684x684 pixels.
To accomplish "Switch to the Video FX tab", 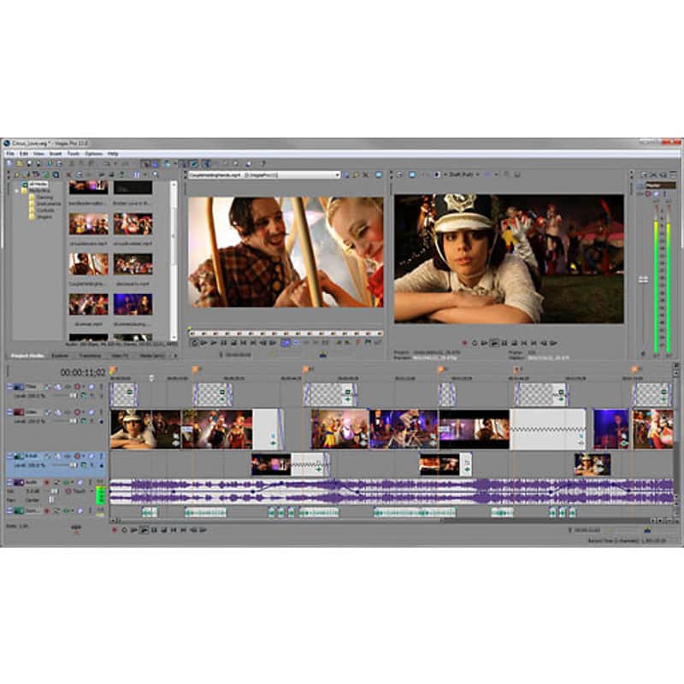I will pos(119,356).
